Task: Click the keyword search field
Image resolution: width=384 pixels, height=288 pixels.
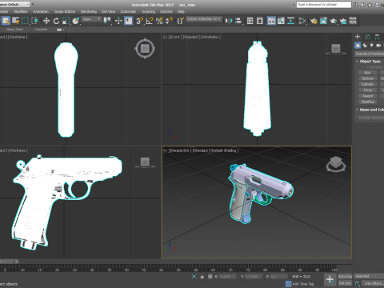Action: [x=324, y=5]
